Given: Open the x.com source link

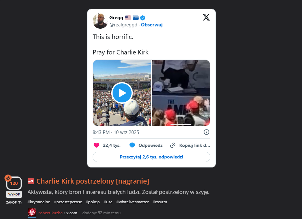Looking at the screenshot, I should [x=72, y=213].
